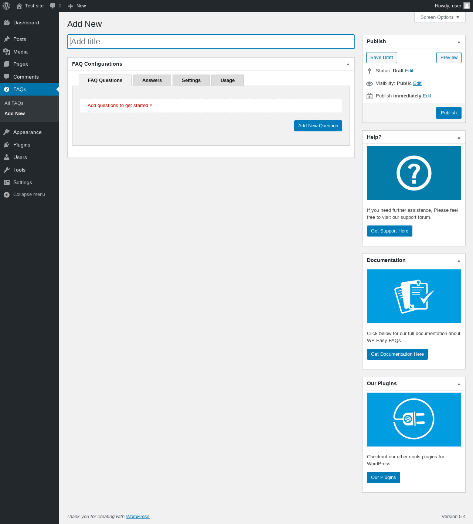The height and width of the screenshot is (524, 473).
Task: Open the Tools menu item
Action: click(x=30, y=170)
